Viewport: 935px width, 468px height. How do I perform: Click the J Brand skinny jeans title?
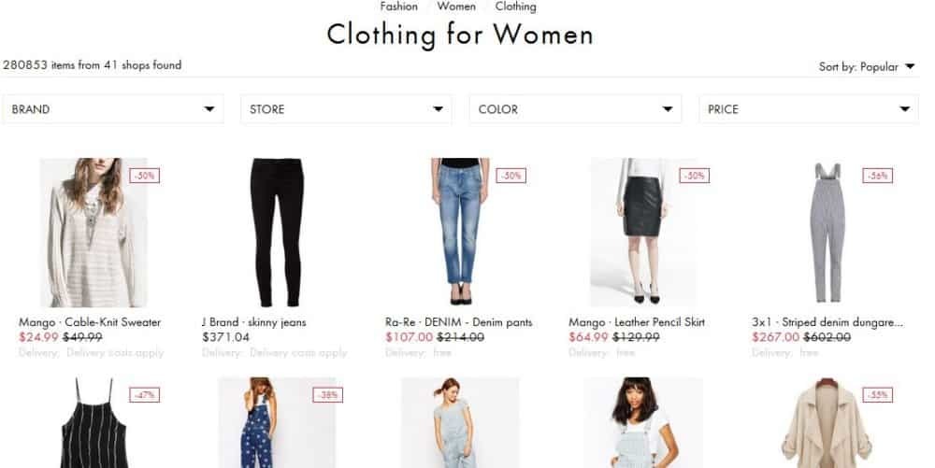[x=254, y=322]
